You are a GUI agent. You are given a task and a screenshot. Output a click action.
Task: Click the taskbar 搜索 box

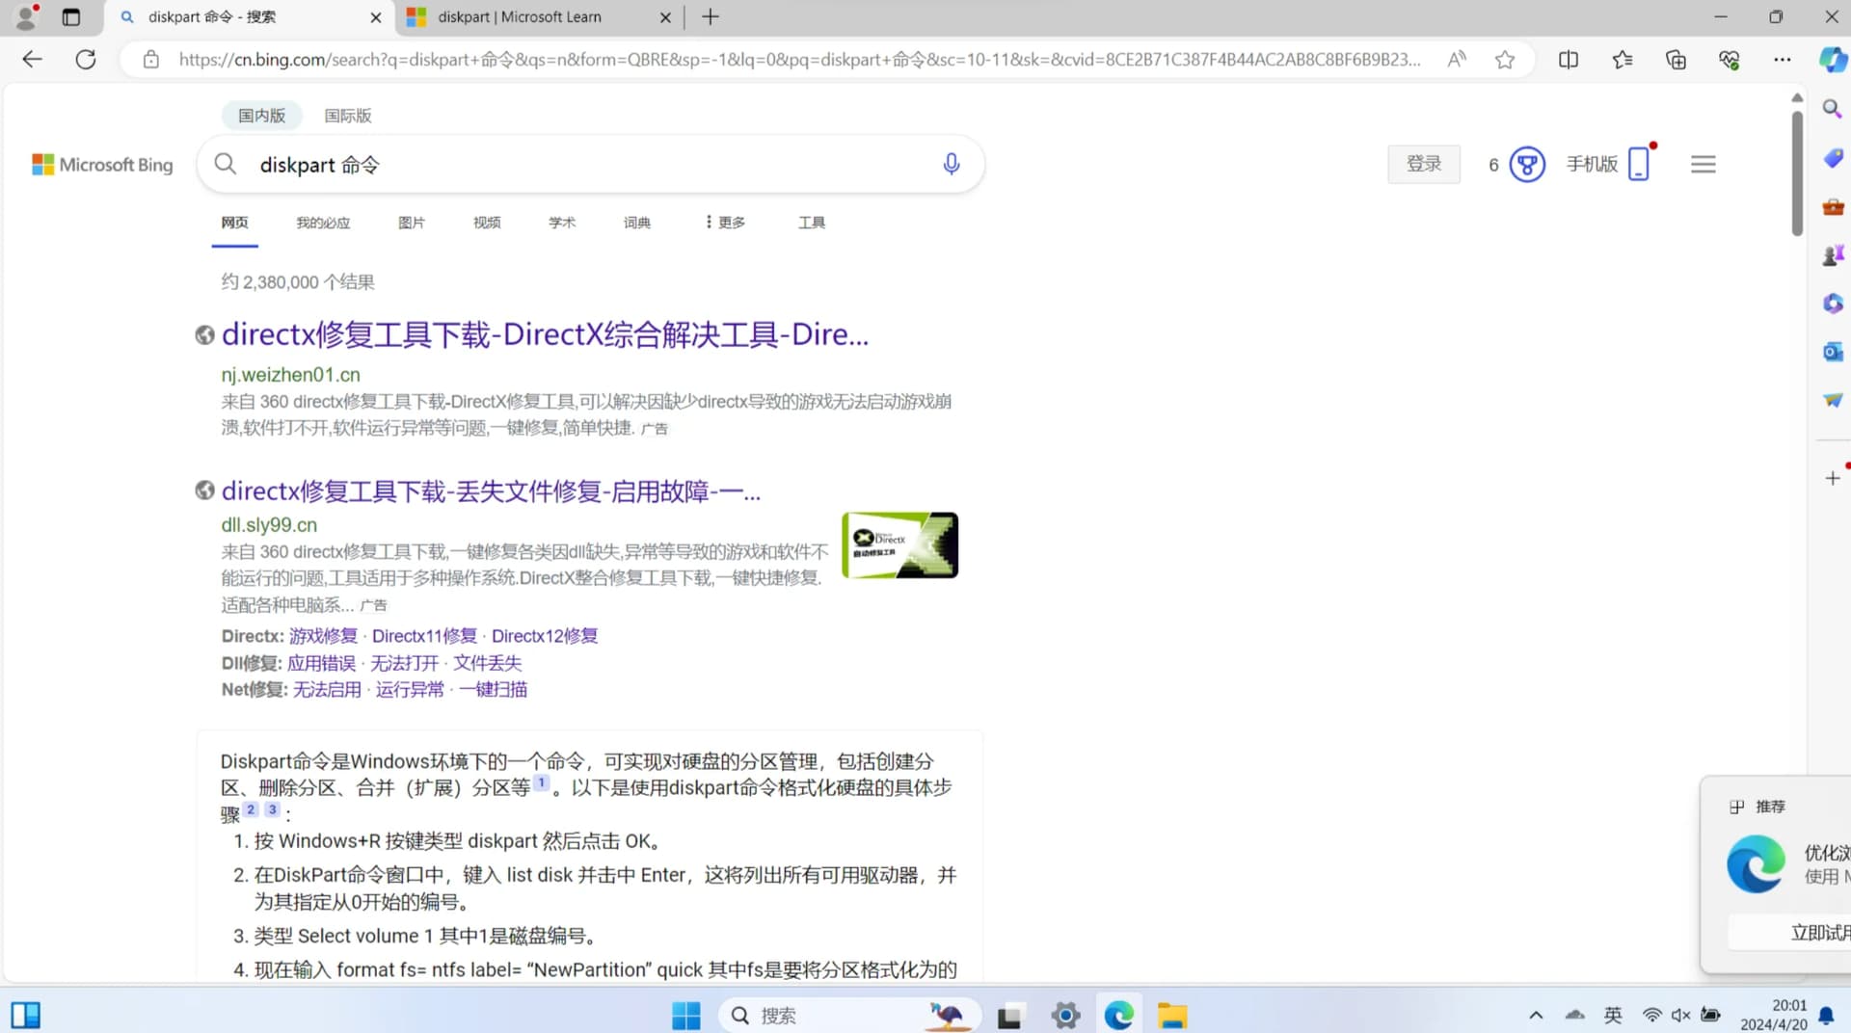click(848, 1015)
